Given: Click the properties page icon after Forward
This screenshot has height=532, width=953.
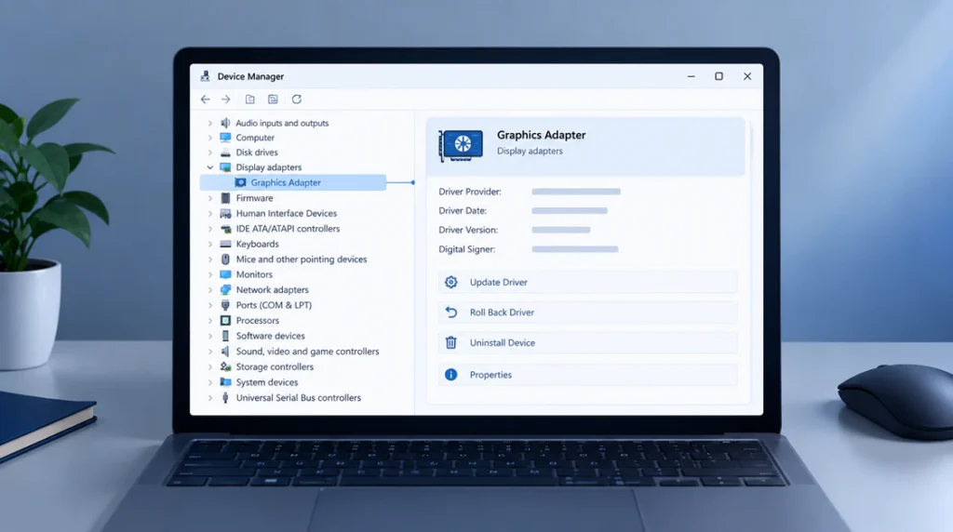Looking at the screenshot, I should click(249, 99).
